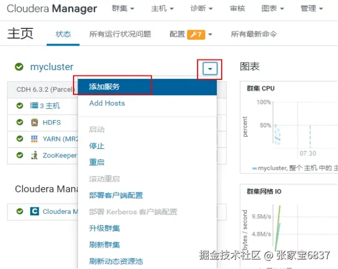Select 添加服务 from the cluster menu
Screen dimensions: 338x269
(147, 87)
